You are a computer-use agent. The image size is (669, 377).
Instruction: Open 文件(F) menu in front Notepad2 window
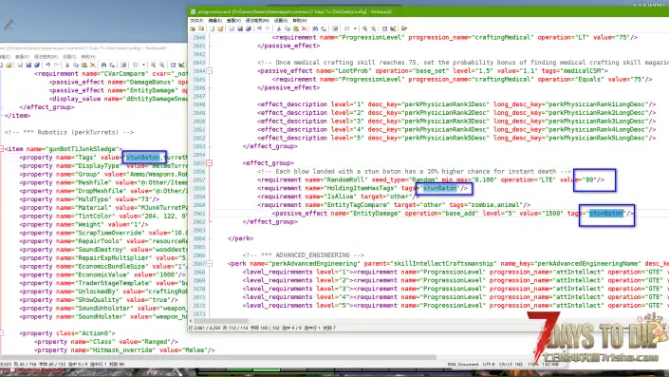pyautogui.click(x=196, y=20)
